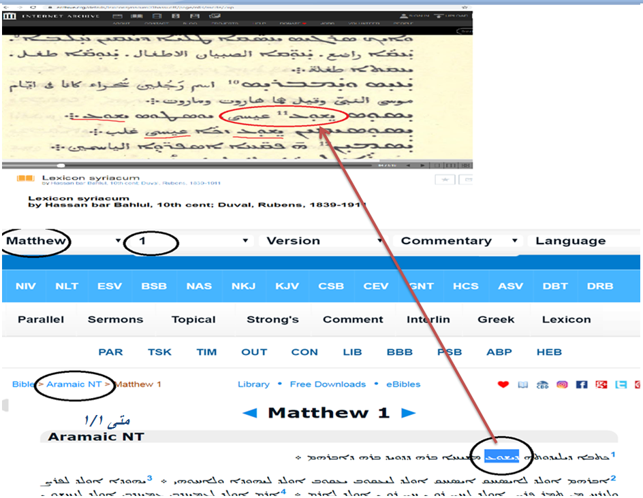Screen dimensions: 643x498
Task: Open the CBD icon link
Action: coord(542,384)
